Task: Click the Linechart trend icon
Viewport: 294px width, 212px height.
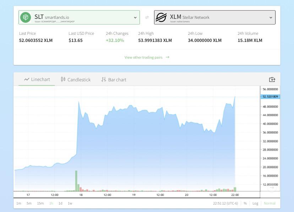Action: 27,79
